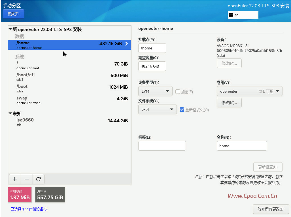Viewport: 291px width, 217px height.
Task: Click the empty 标签(L) label input field
Action: click(162, 146)
